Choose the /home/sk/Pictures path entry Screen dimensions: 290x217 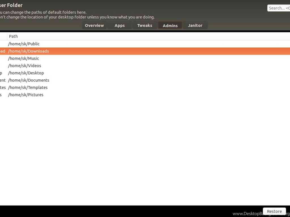[x=26, y=95]
